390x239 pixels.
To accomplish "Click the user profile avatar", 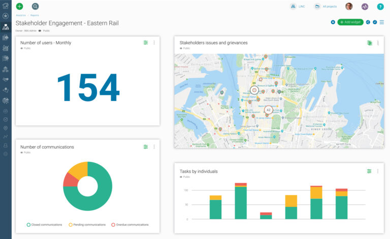I will click(349, 7).
